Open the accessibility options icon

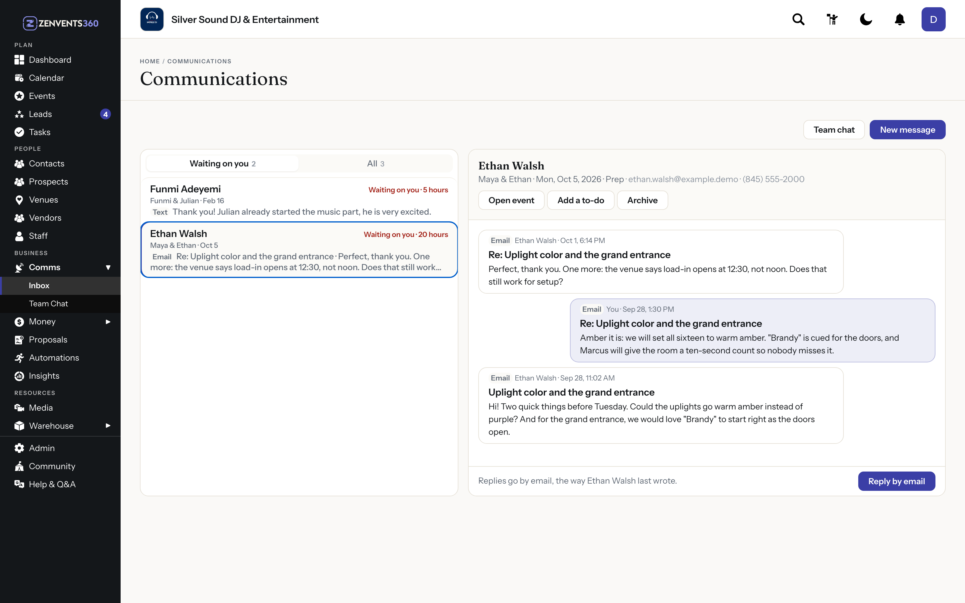(x=832, y=19)
